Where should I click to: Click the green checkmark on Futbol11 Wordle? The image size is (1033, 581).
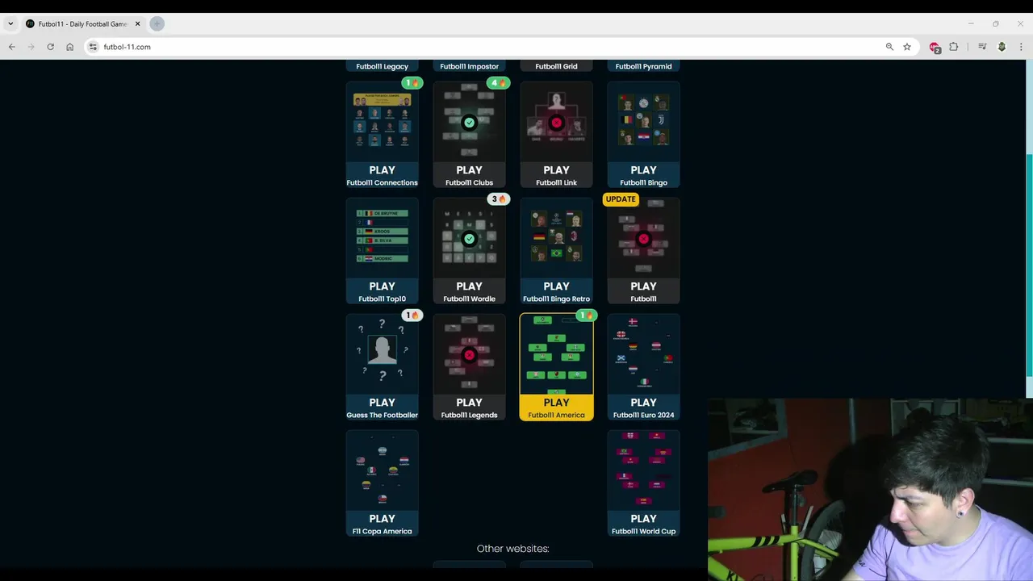(x=469, y=239)
